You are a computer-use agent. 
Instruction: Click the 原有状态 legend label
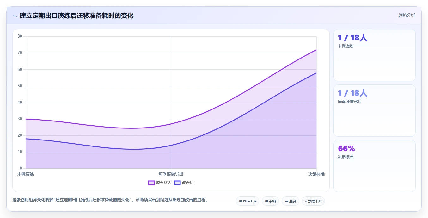pyautogui.click(x=164, y=183)
